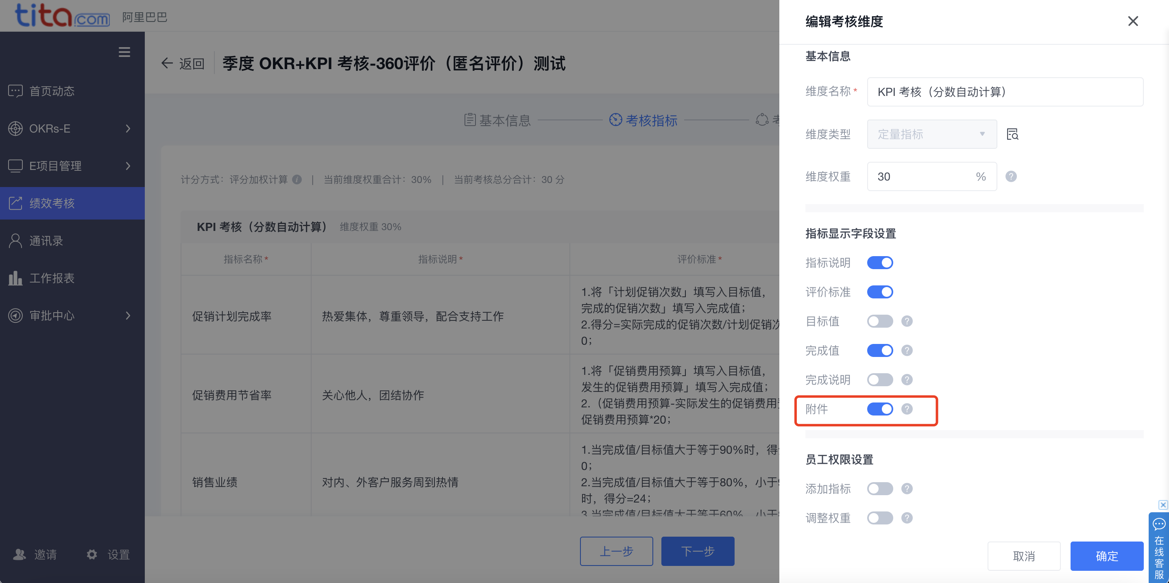1169x583 pixels.
Task: Click the help icon next to 目标值
Action: tap(907, 321)
